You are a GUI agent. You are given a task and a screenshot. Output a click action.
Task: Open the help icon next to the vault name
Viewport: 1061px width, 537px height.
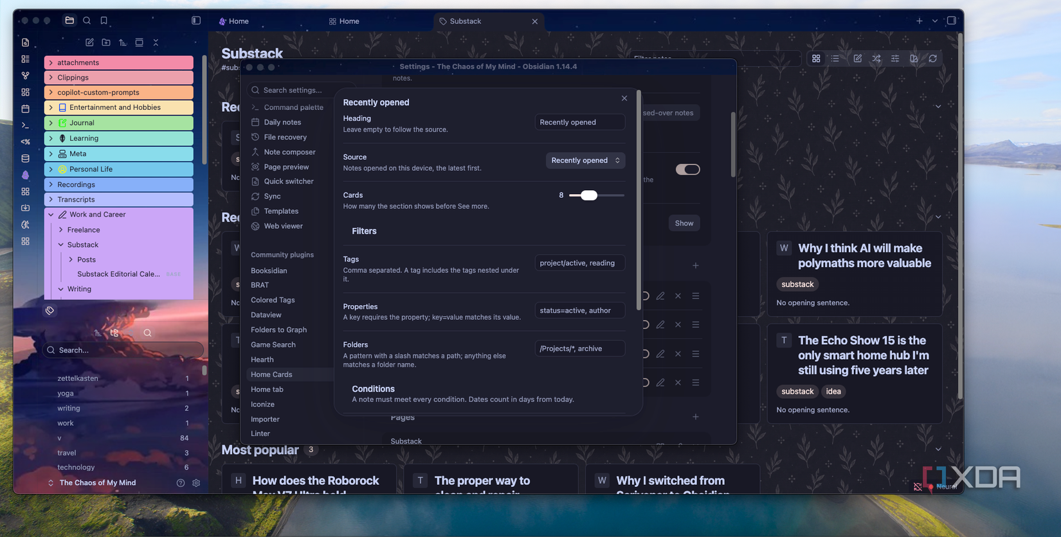pyautogui.click(x=181, y=483)
